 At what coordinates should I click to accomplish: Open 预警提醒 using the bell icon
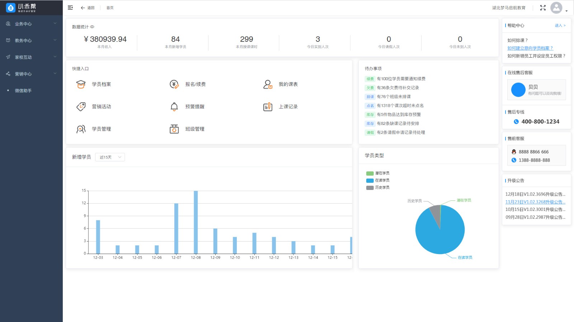tap(174, 106)
